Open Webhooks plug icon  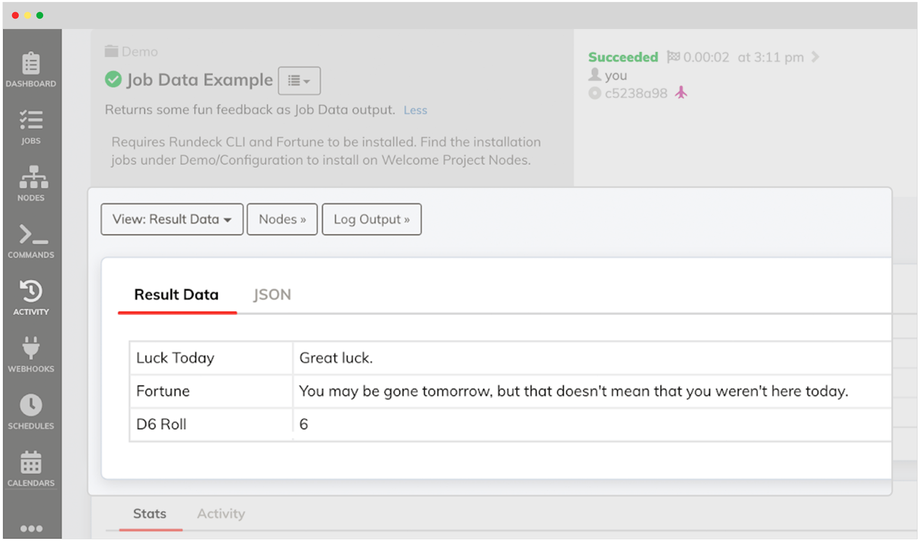pos(31,355)
